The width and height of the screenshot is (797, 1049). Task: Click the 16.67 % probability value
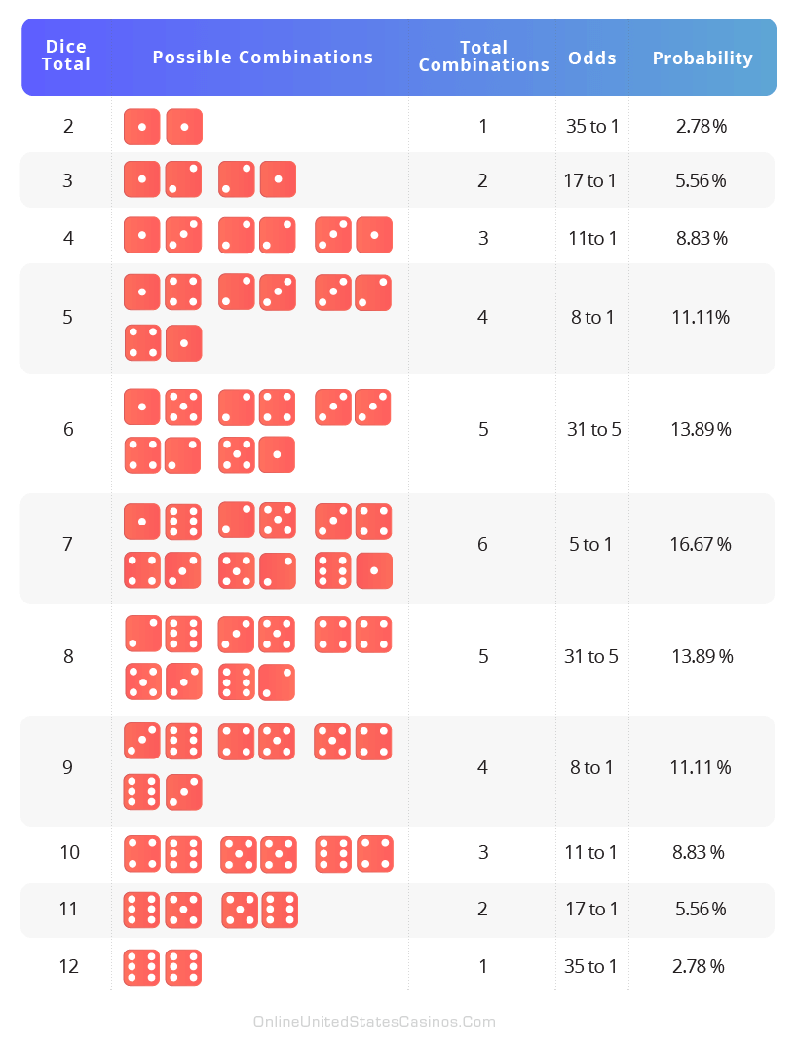point(701,545)
